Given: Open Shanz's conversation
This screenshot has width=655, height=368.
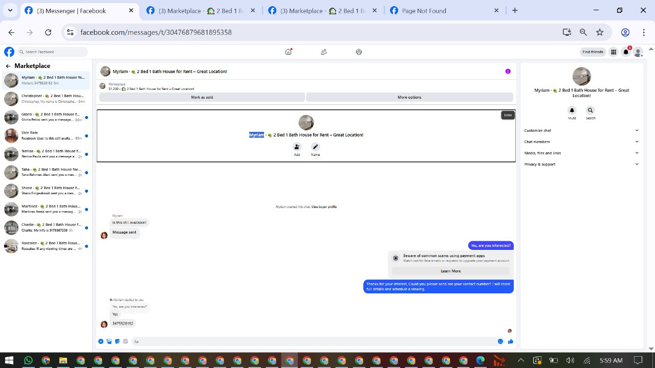Looking at the screenshot, I should [46, 191].
